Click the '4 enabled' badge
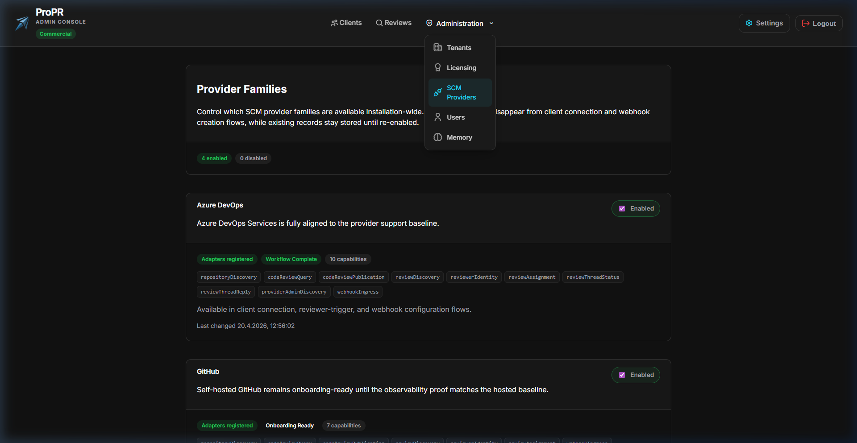857x443 pixels. pyautogui.click(x=214, y=158)
